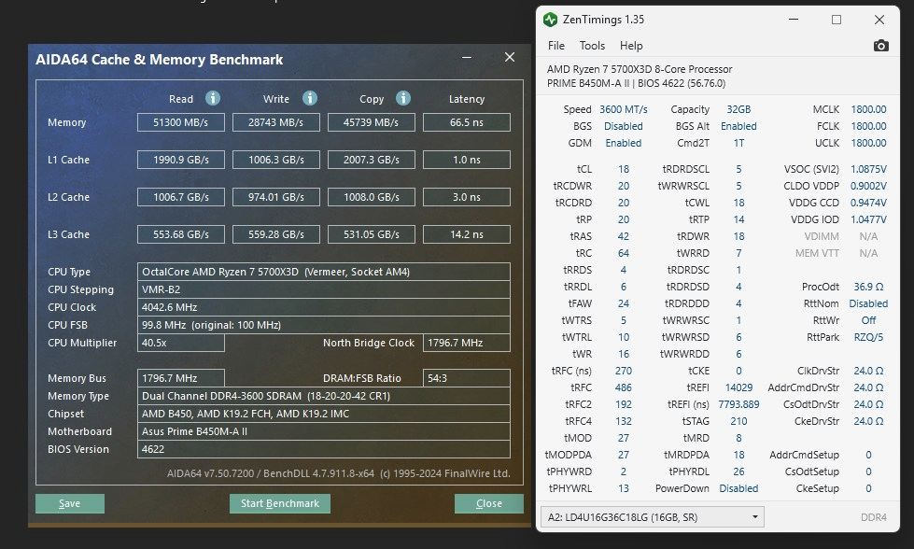Click the tRAS value 42
The height and width of the screenshot is (549, 914).
(x=623, y=236)
